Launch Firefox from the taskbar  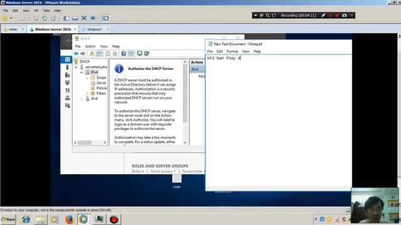pos(70,219)
